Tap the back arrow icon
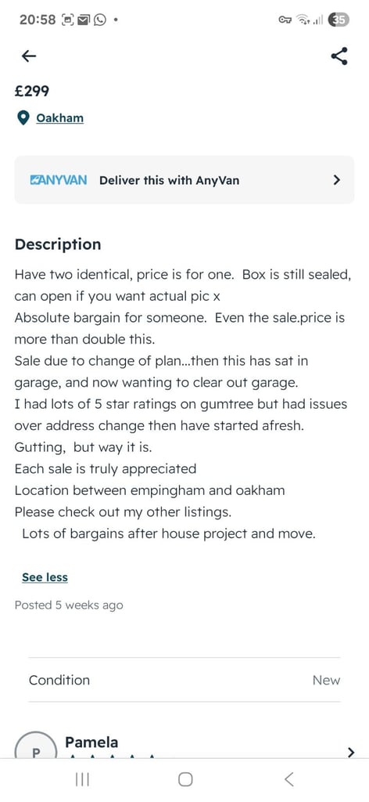This screenshot has width=369, height=802. 29,56
